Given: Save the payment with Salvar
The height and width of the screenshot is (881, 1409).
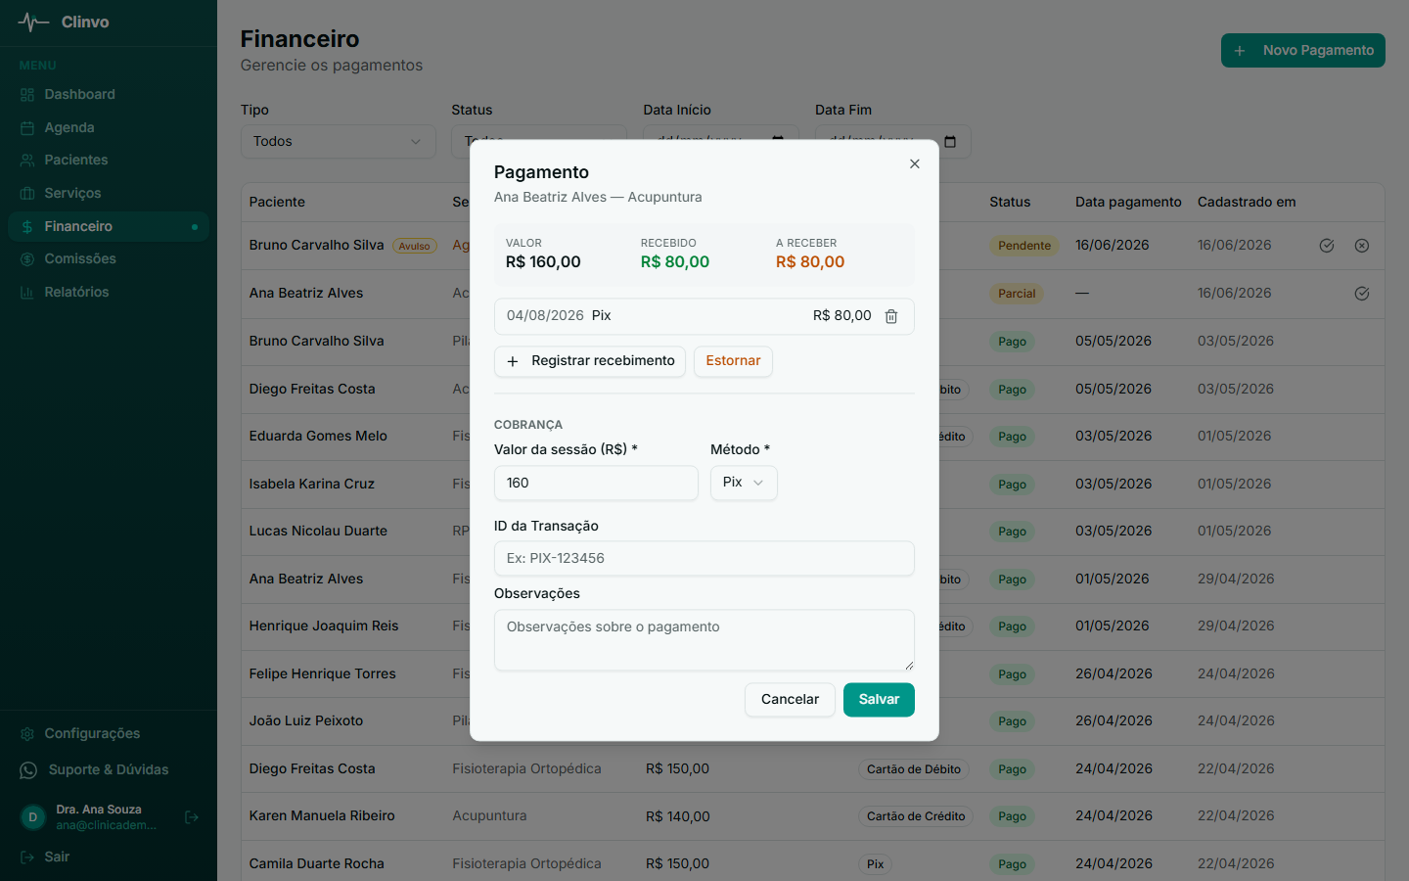Looking at the screenshot, I should pyautogui.click(x=879, y=700).
